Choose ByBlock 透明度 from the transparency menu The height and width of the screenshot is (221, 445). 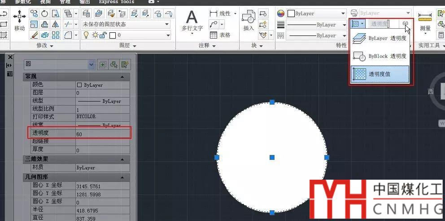click(380, 57)
